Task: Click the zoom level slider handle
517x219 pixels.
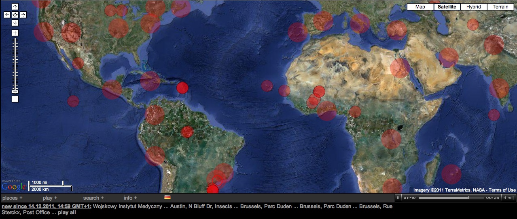Action: click(x=15, y=92)
